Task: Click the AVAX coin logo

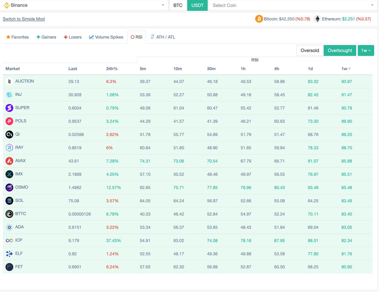Action: [x=9, y=161]
